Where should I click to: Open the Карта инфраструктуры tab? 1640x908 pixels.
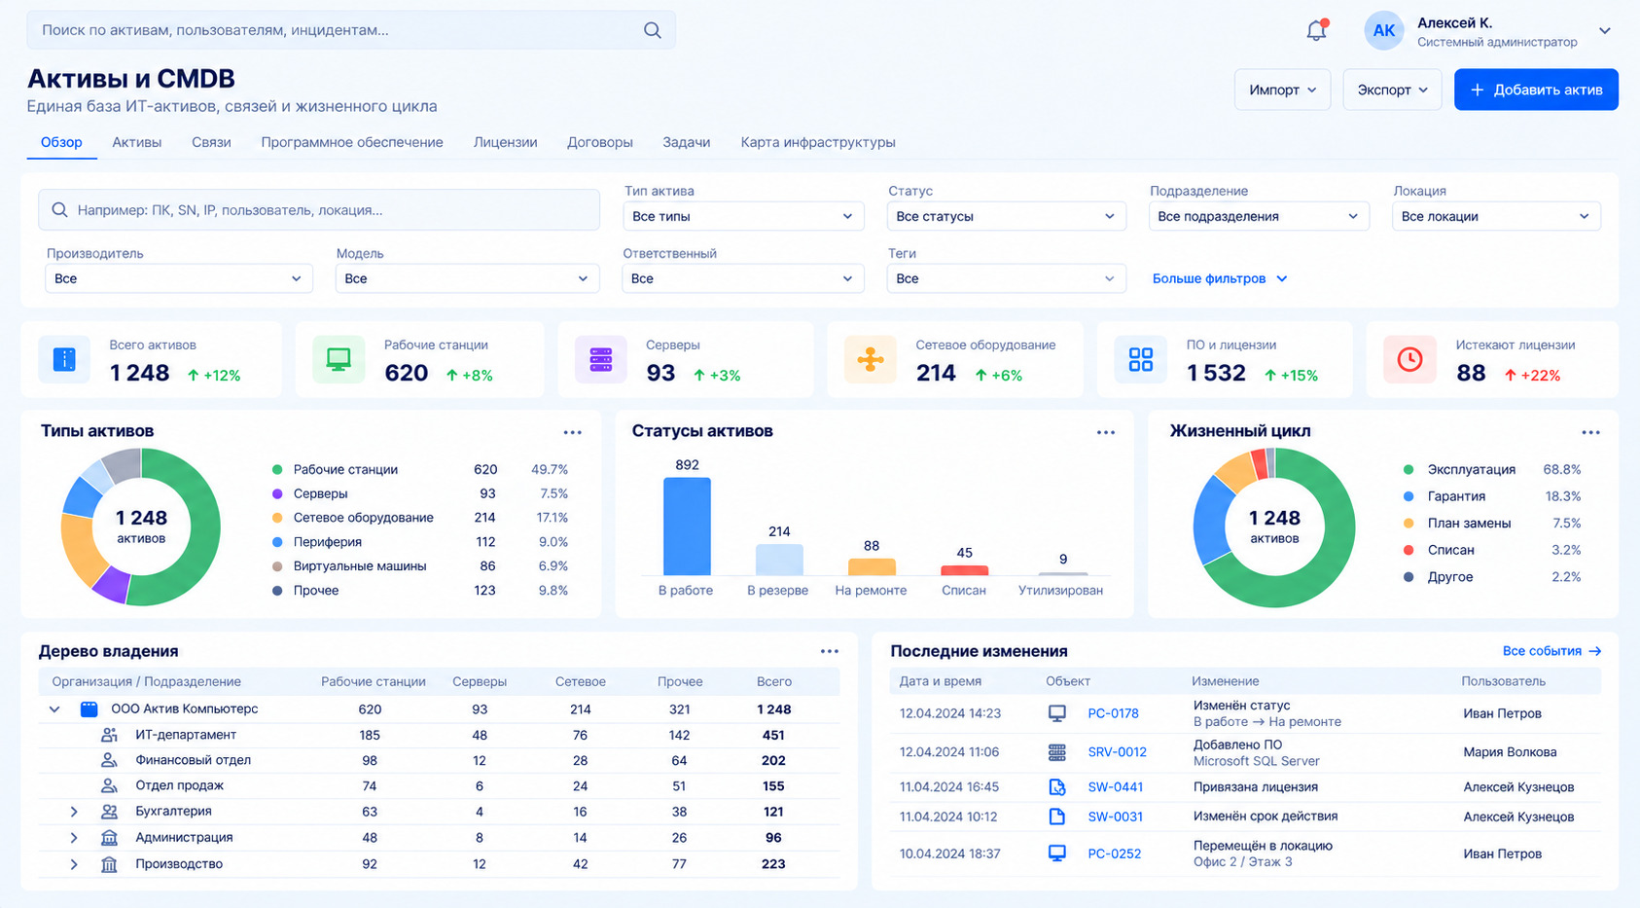(818, 142)
